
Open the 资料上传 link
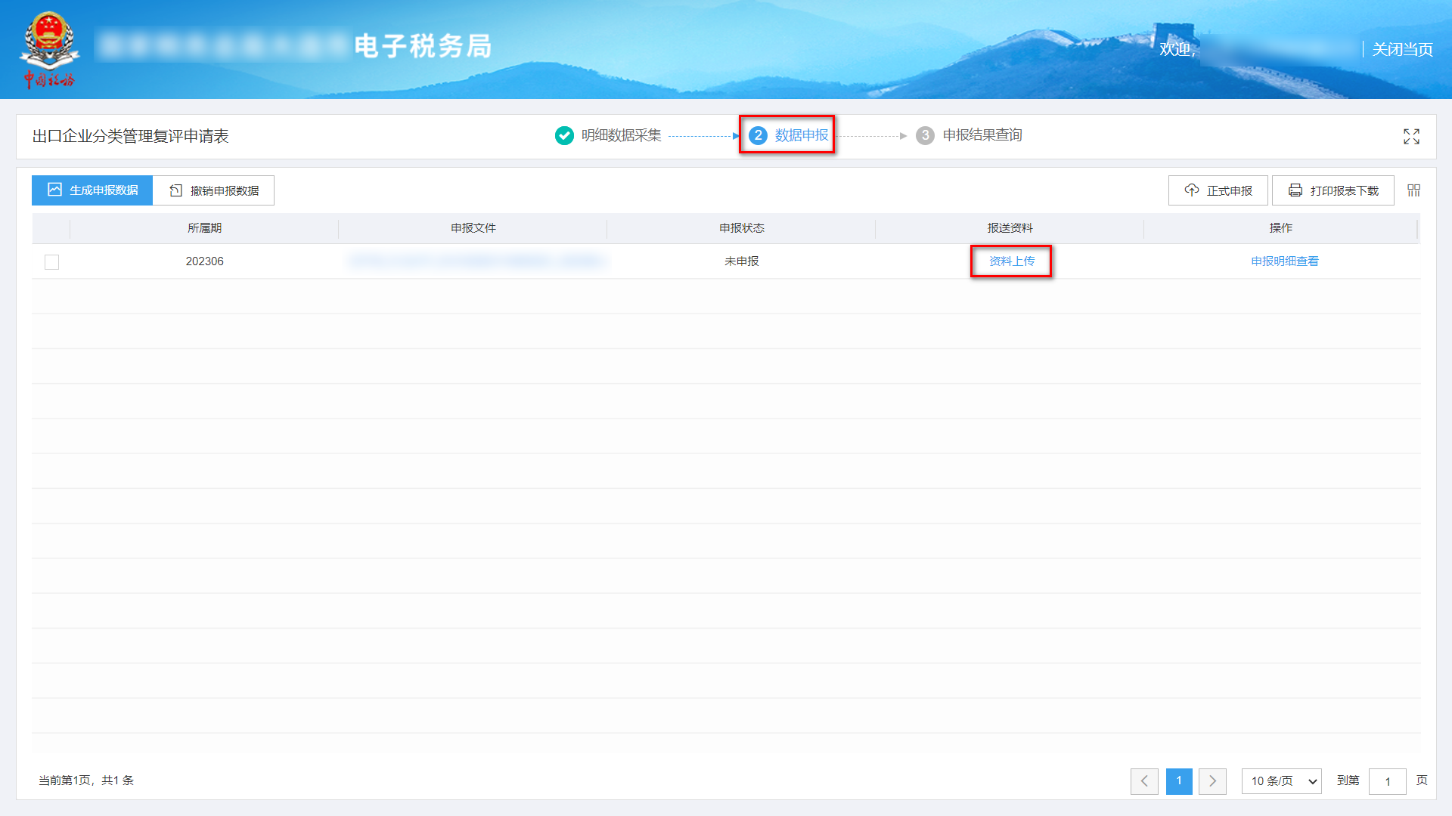1011,261
